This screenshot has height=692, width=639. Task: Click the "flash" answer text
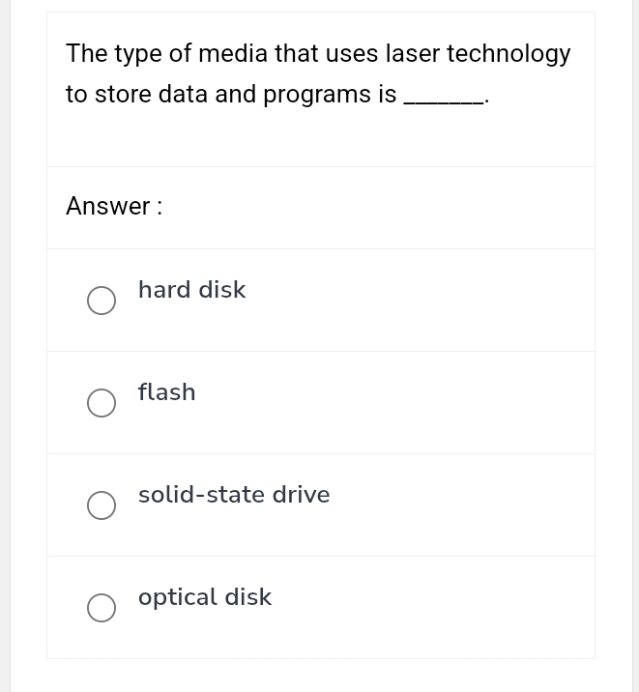166,392
